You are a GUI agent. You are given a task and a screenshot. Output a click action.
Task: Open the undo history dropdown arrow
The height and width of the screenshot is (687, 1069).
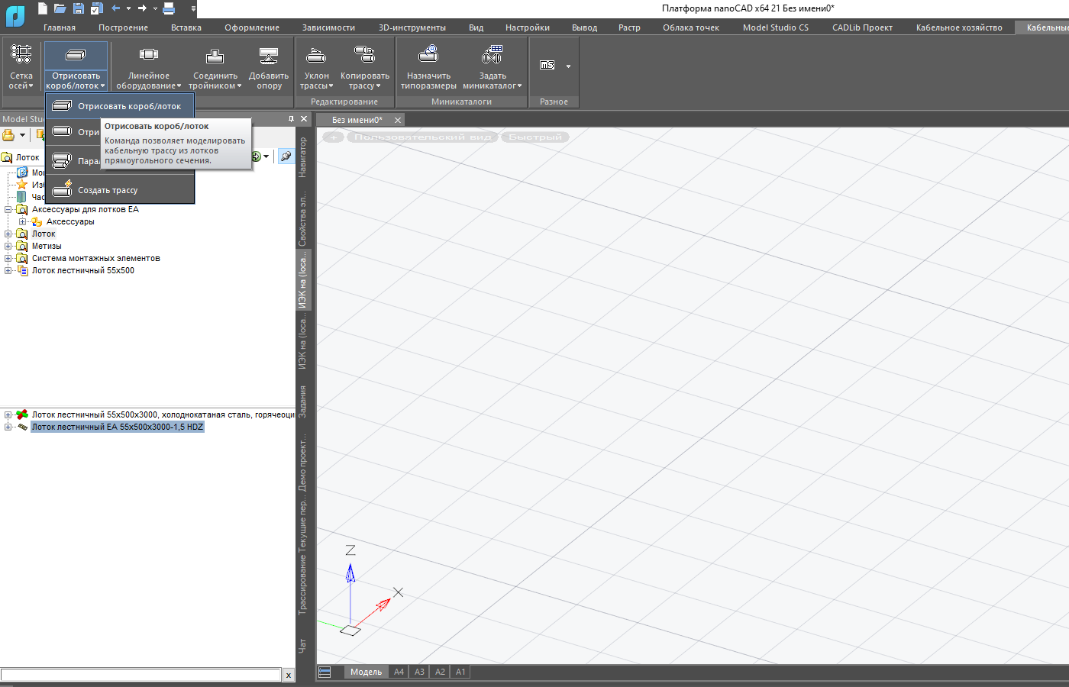pos(128,8)
